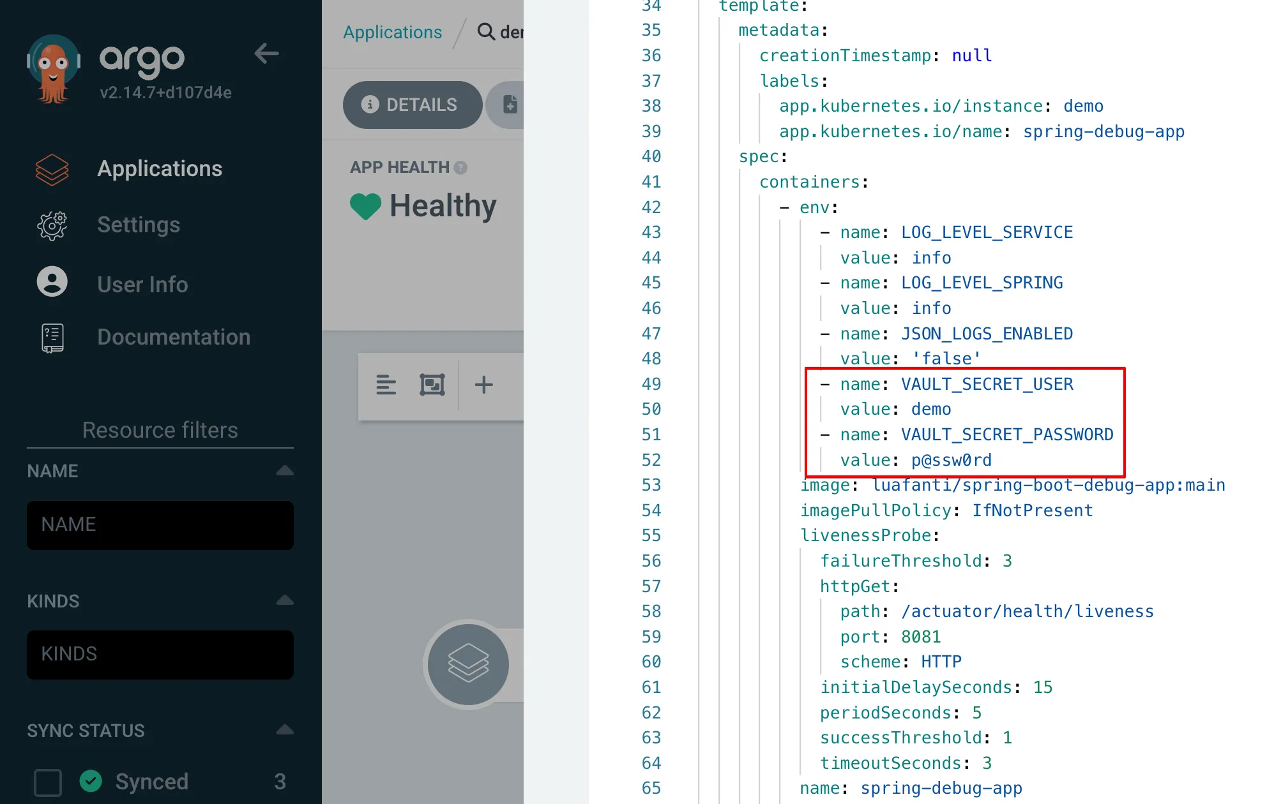Click the image luafanti/spring-boot-debug-app:main value
The height and width of the screenshot is (804, 1267).
tap(1049, 485)
